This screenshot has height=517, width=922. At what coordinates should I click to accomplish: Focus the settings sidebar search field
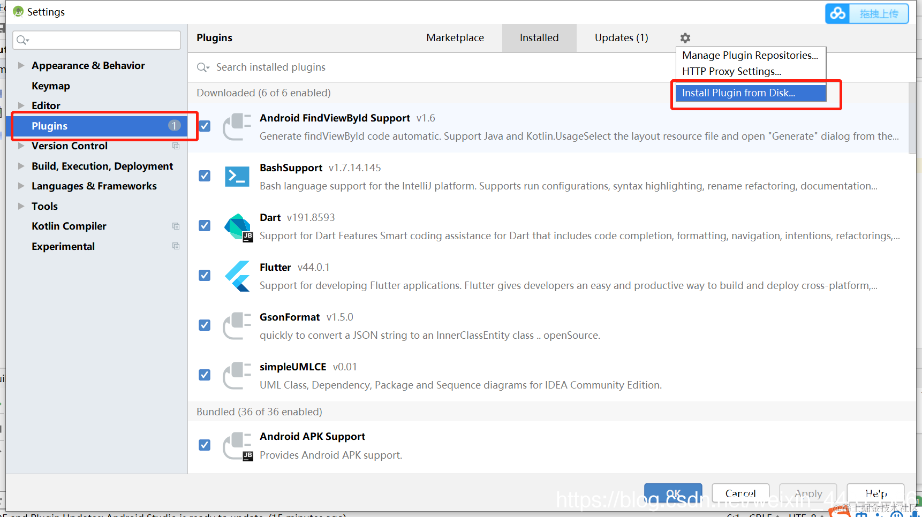click(96, 40)
